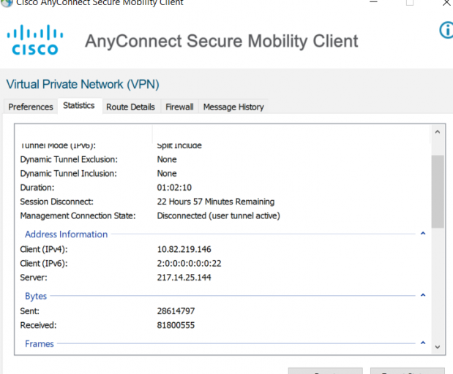Open the Firewall tab
Viewport: 453px width, 374px height.
[179, 107]
